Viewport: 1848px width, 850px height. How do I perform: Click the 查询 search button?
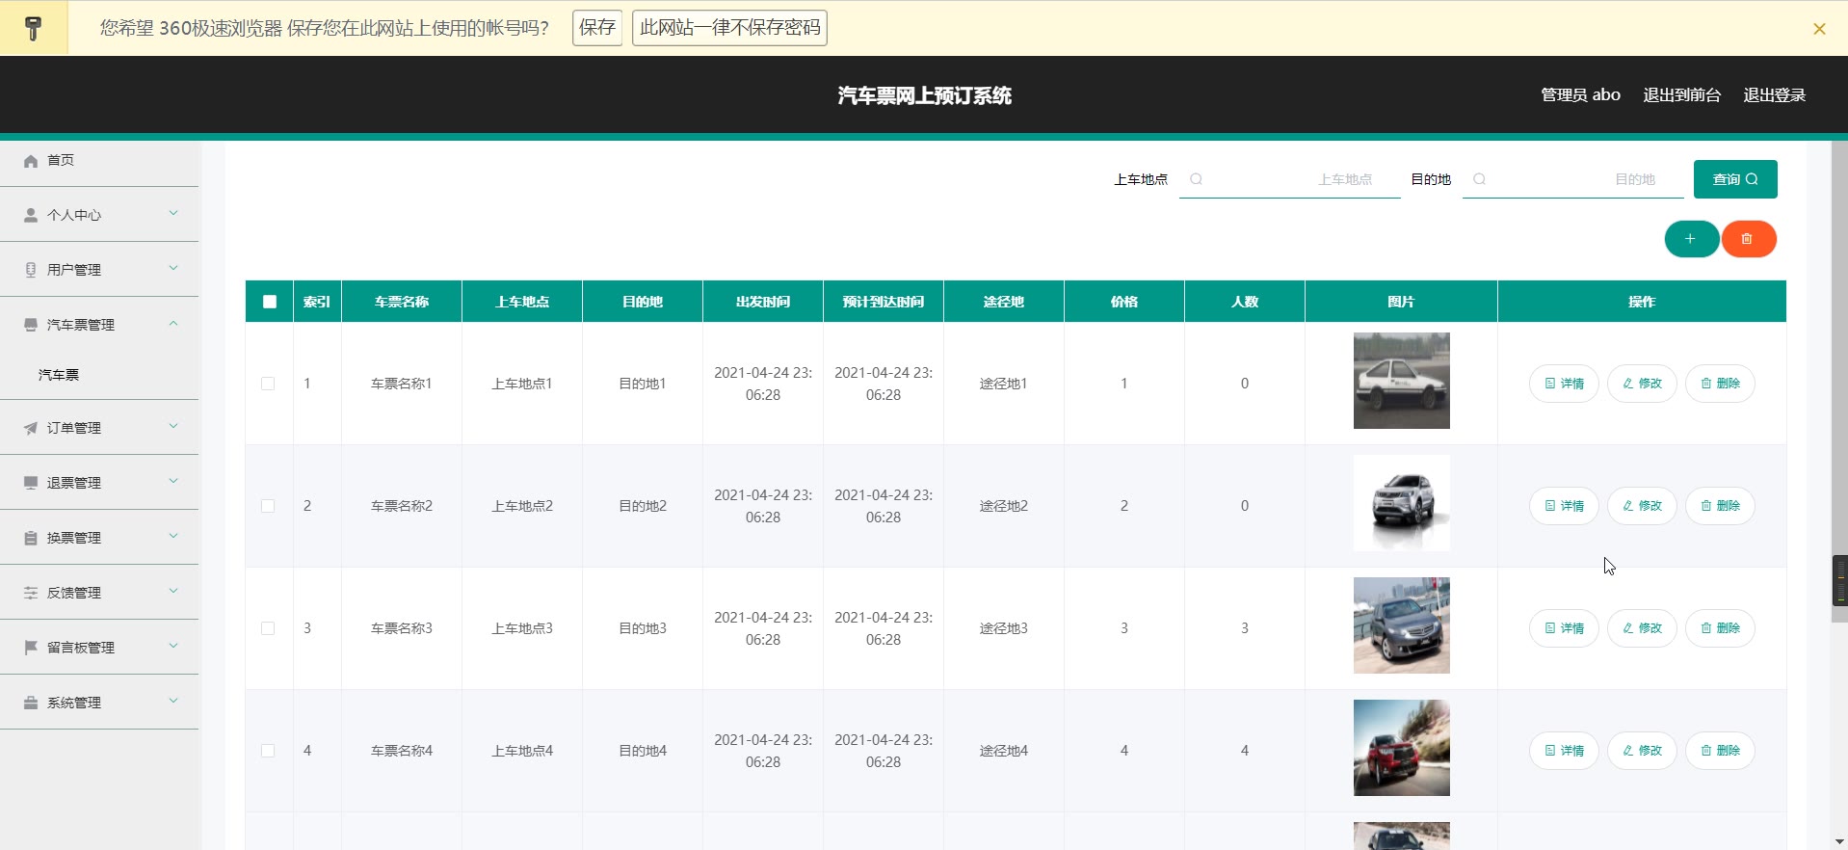[1734, 179]
